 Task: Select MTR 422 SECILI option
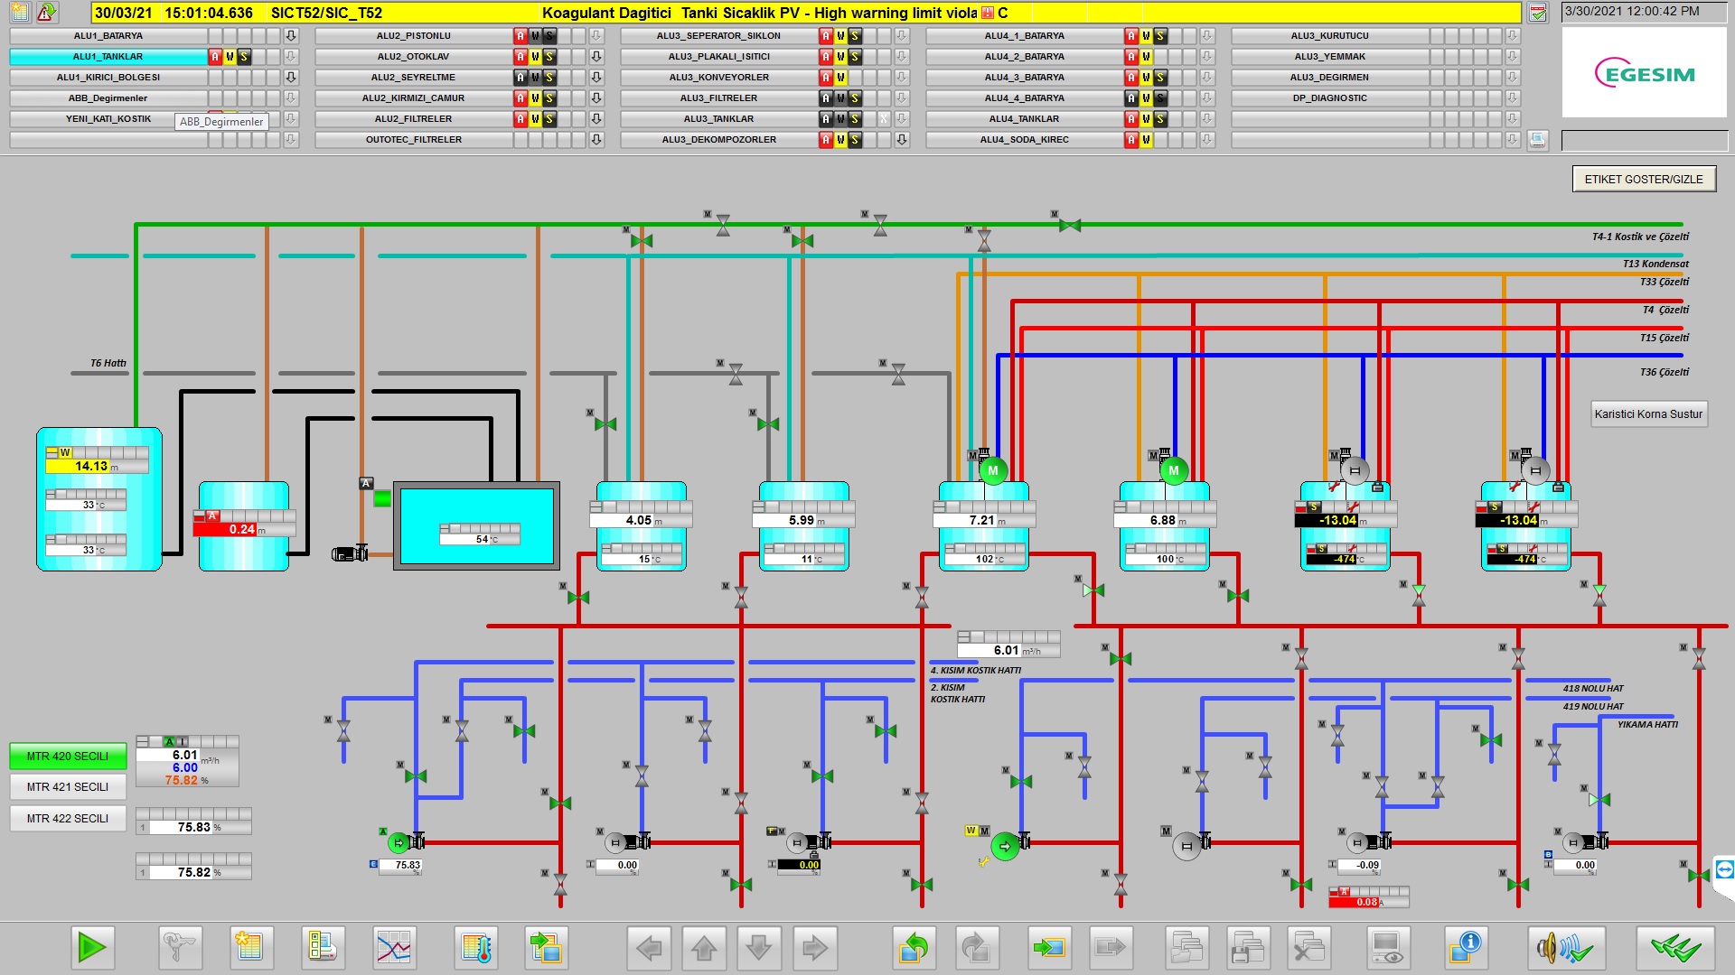68,819
